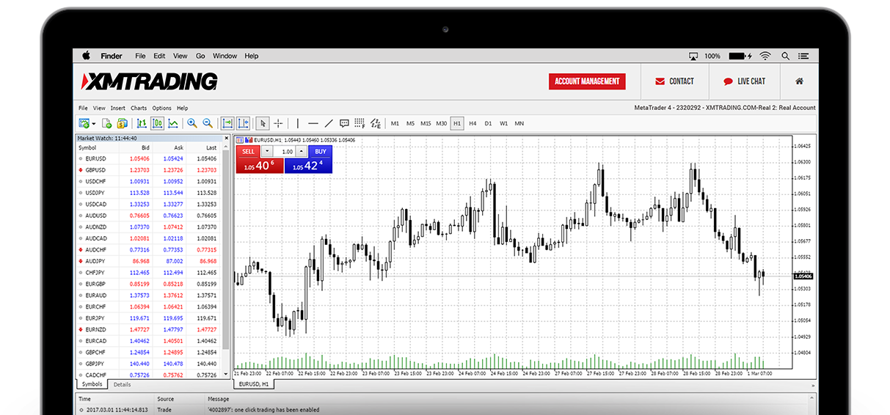The image size is (890, 415).
Task: Click the New Order icon with dollar sign
Action: (123, 123)
